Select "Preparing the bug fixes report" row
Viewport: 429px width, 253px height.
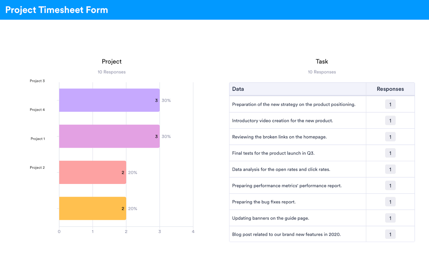(264, 202)
